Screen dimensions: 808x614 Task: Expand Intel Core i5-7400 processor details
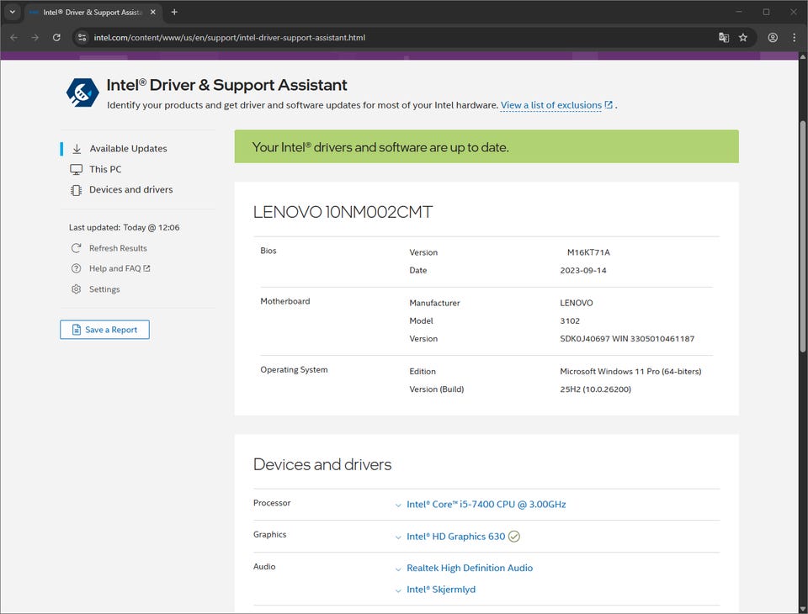[x=486, y=505]
